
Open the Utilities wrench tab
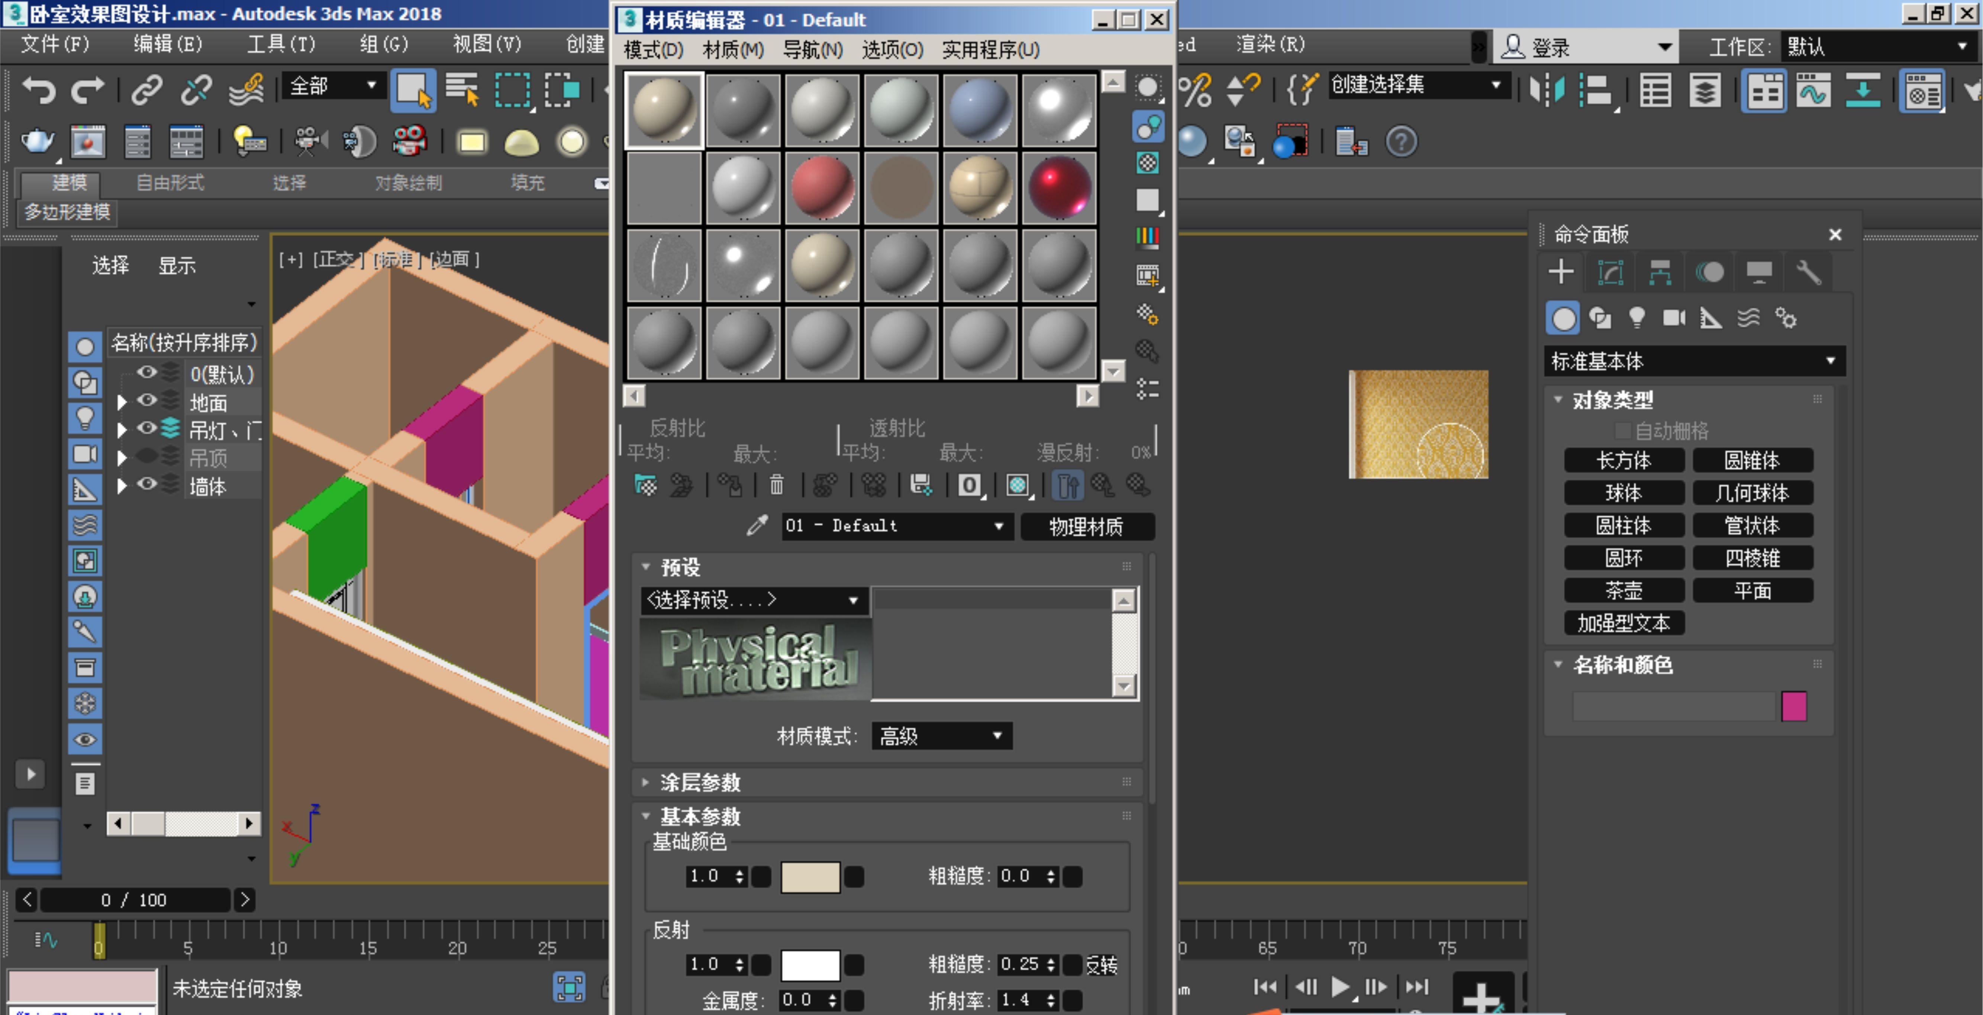click(x=1808, y=272)
